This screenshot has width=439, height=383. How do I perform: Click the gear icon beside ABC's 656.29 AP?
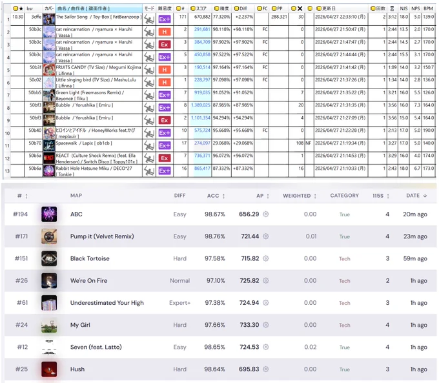(266, 214)
